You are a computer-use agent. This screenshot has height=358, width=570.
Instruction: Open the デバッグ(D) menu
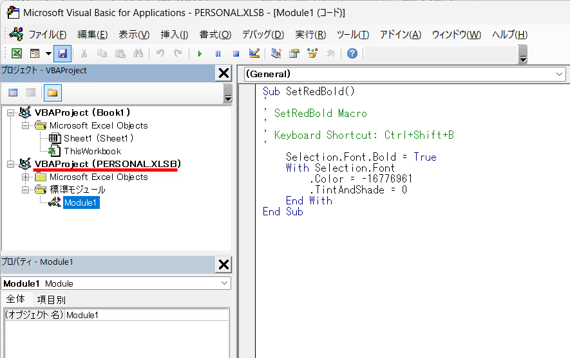[263, 35]
